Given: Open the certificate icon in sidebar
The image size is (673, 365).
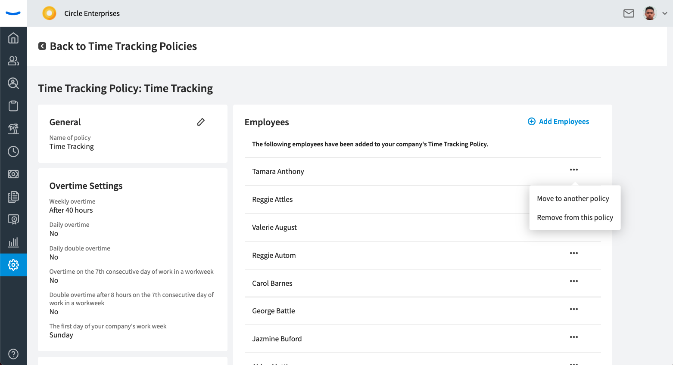Looking at the screenshot, I should [13, 220].
